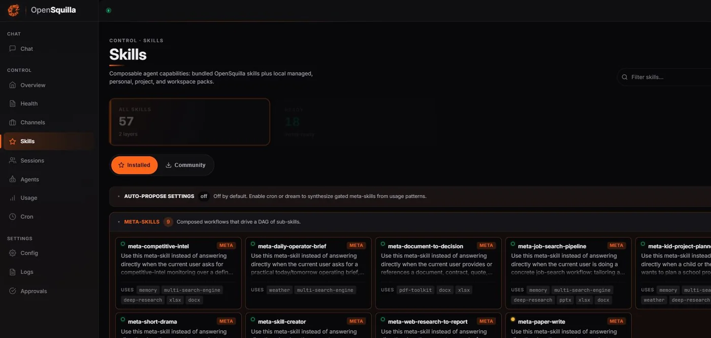Image resolution: width=711 pixels, height=338 pixels.
Task: Click the meta-kid-project-planner card title
Action: click(679, 247)
